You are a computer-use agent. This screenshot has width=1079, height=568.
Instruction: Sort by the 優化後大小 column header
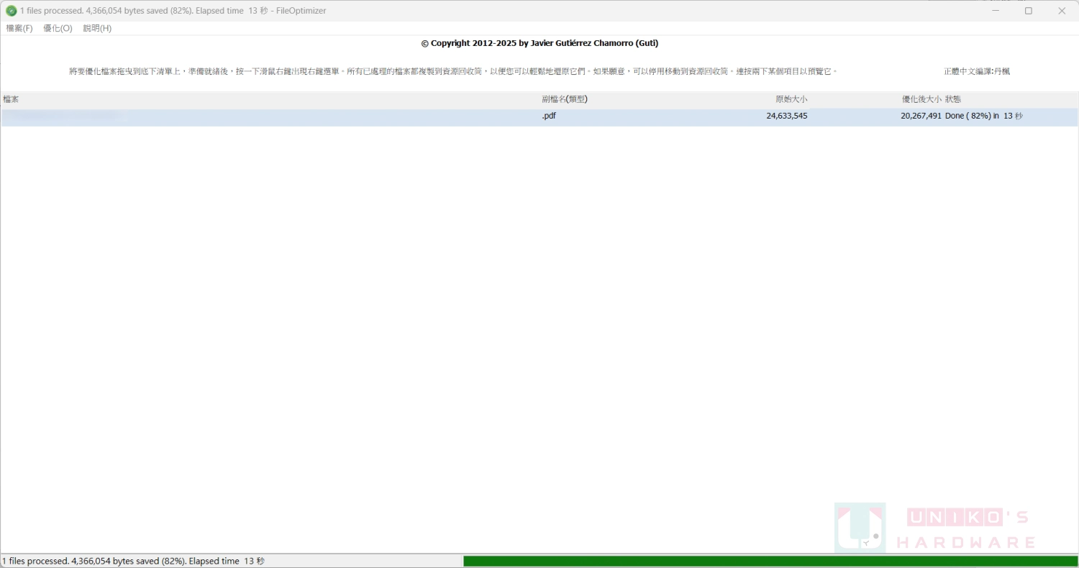[x=921, y=99]
